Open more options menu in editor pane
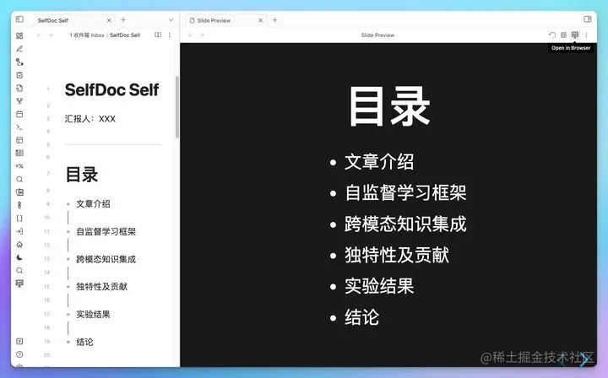 [x=170, y=35]
